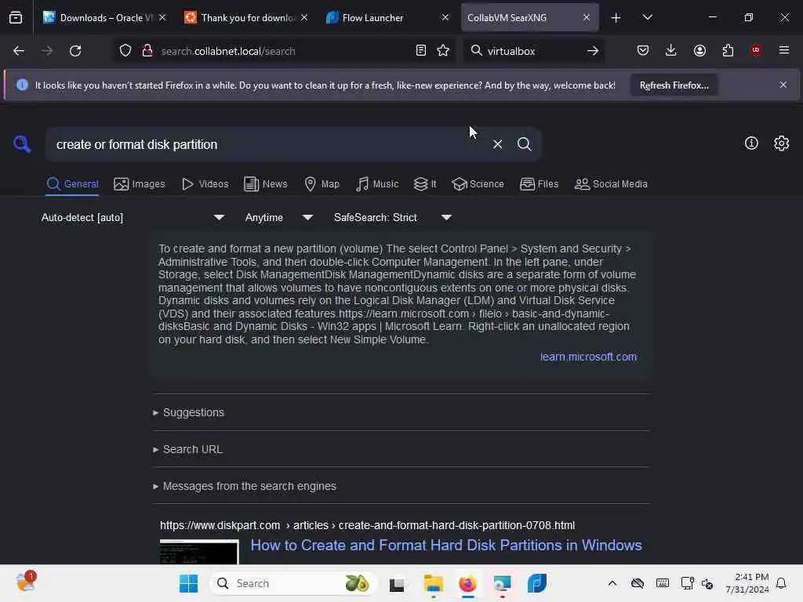Select Videos search category

click(205, 184)
